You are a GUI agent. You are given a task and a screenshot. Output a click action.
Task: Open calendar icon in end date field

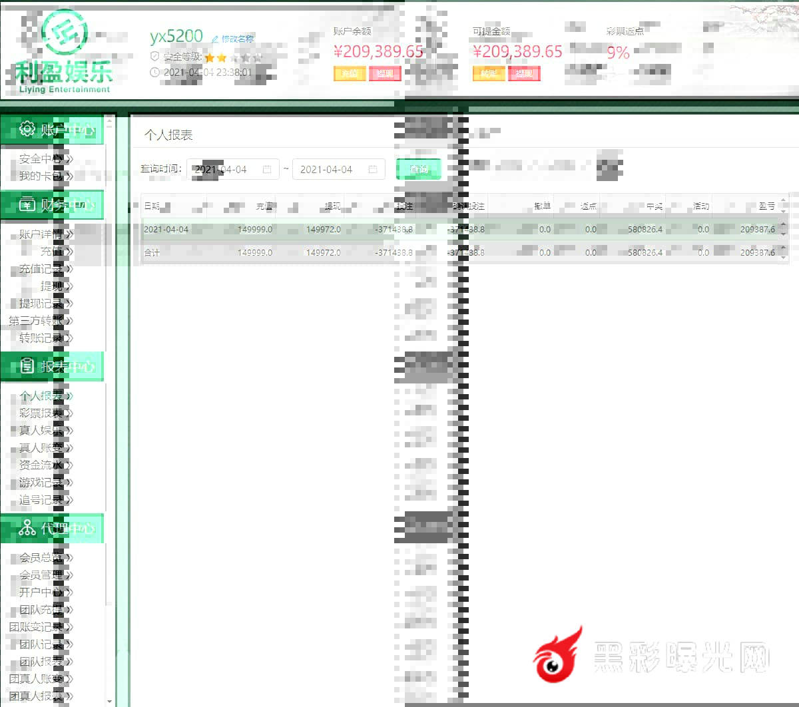coord(373,170)
